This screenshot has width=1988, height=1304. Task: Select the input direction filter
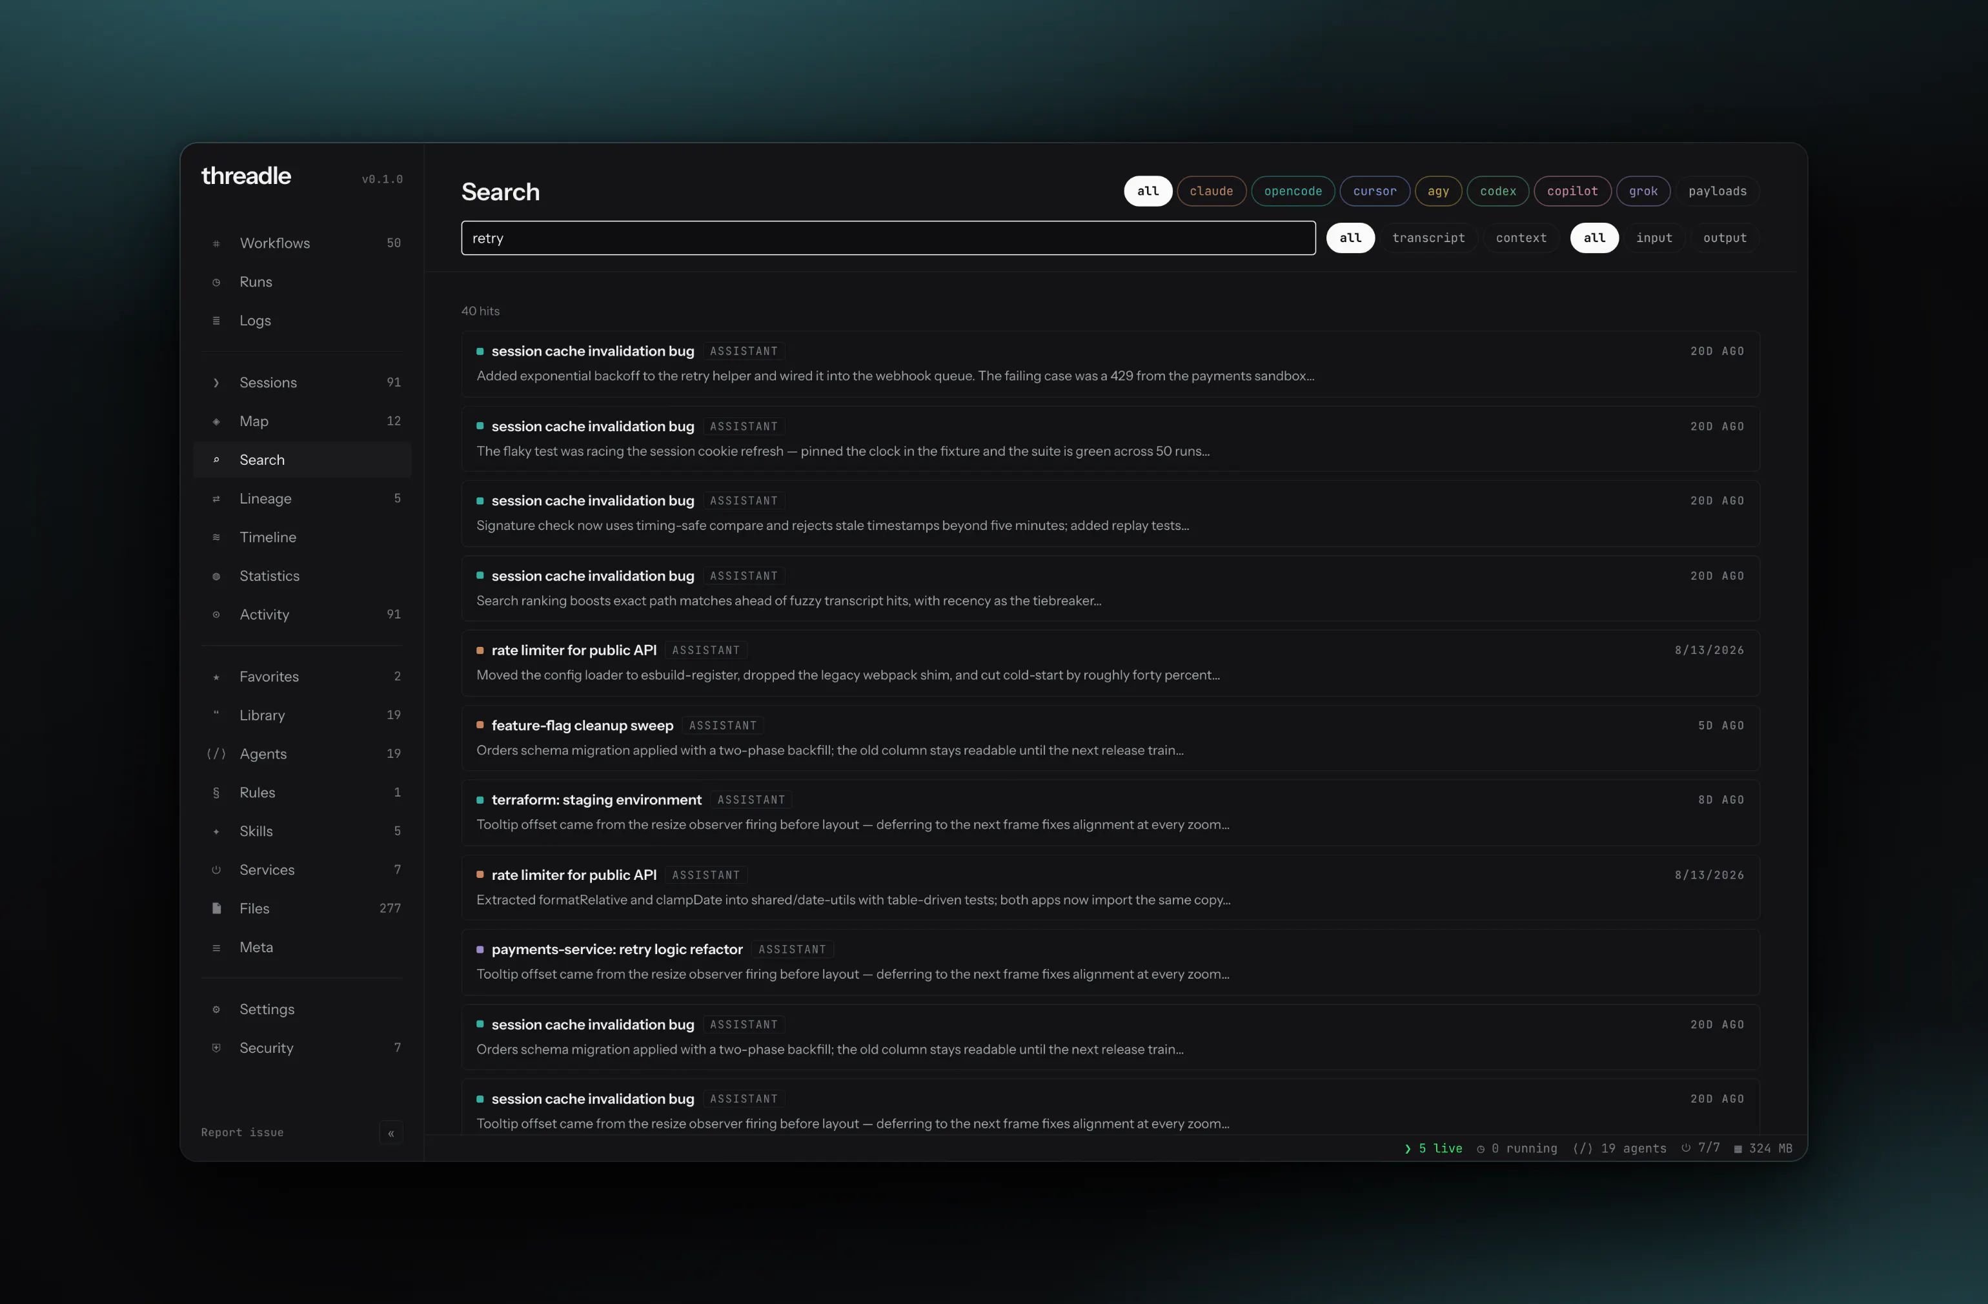(x=1654, y=238)
